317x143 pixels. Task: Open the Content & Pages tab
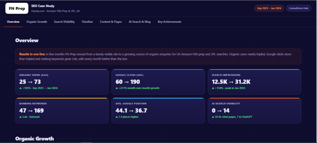coord(111,22)
